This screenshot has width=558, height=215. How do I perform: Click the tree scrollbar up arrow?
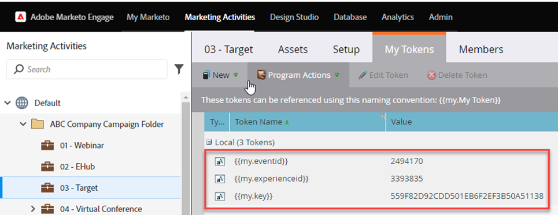click(x=185, y=97)
